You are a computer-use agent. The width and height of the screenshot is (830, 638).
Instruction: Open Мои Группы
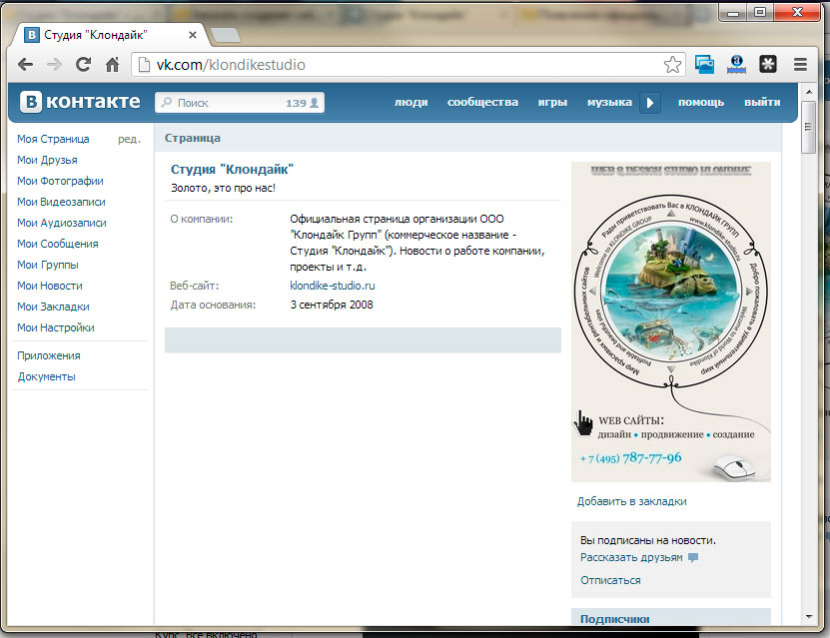pos(48,265)
